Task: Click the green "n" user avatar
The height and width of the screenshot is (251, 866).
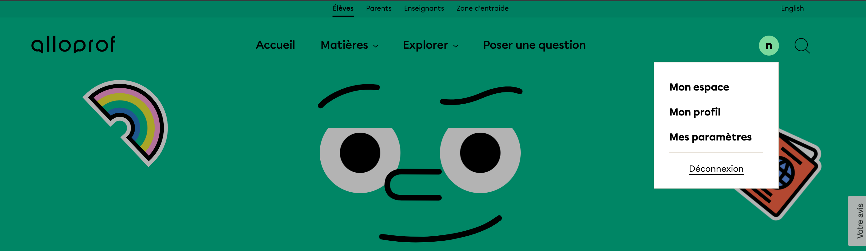Action: tap(769, 46)
